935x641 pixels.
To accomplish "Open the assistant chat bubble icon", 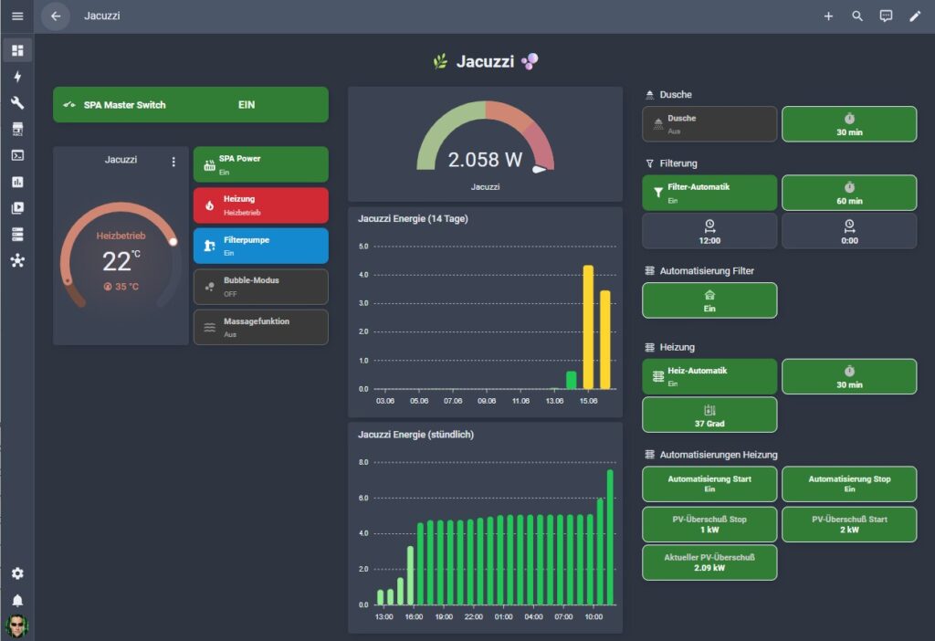I will coord(886,16).
